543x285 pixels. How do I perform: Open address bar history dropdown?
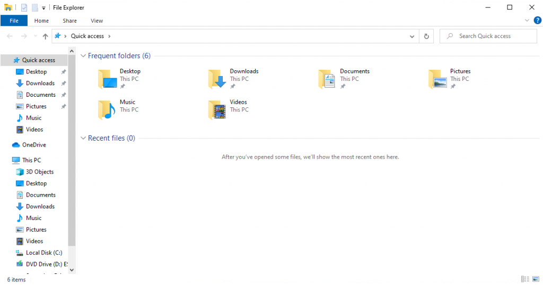411,36
